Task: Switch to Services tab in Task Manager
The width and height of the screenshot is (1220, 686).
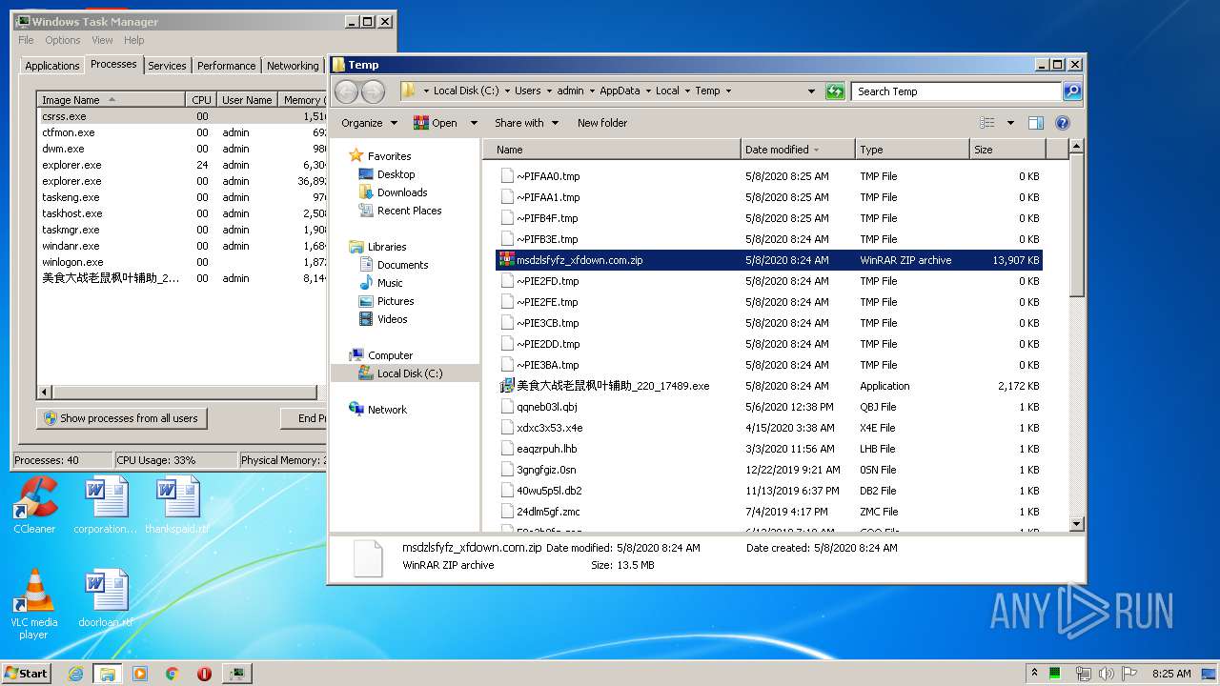Action: click(167, 66)
